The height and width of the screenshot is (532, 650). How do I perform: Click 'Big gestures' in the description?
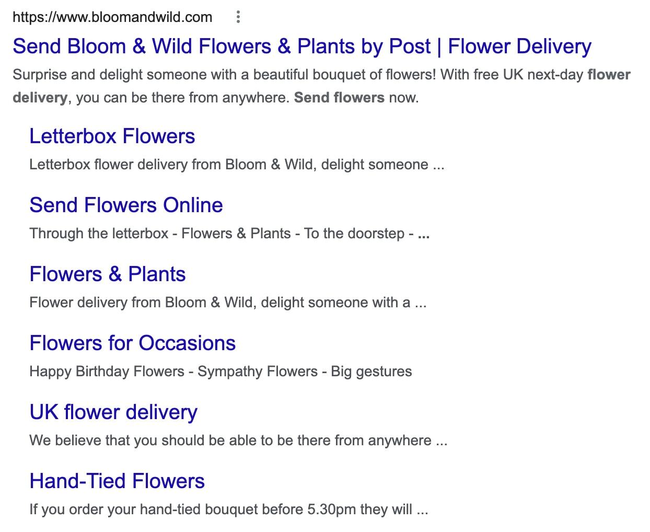372,372
